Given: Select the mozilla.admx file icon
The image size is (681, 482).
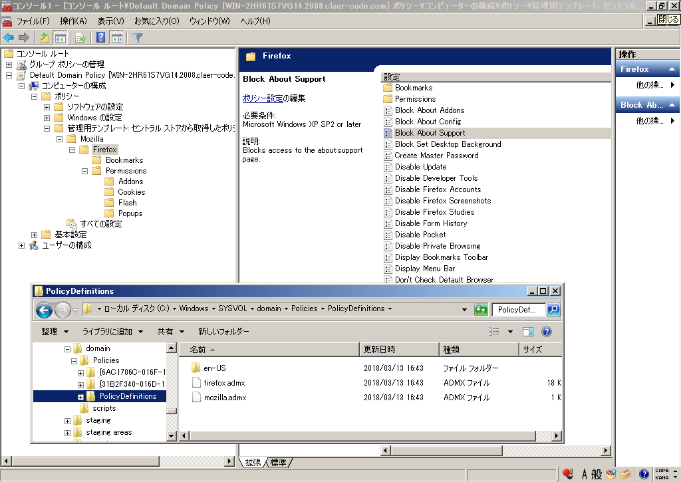Looking at the screenshot, I should pyautogui.click(x=196, y=398).
